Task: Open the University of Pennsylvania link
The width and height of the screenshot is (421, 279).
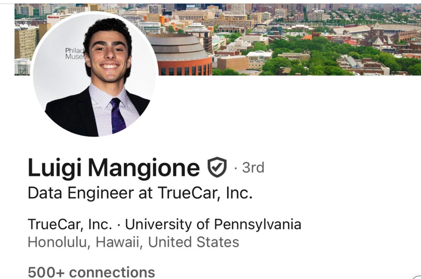Action: 213,225
